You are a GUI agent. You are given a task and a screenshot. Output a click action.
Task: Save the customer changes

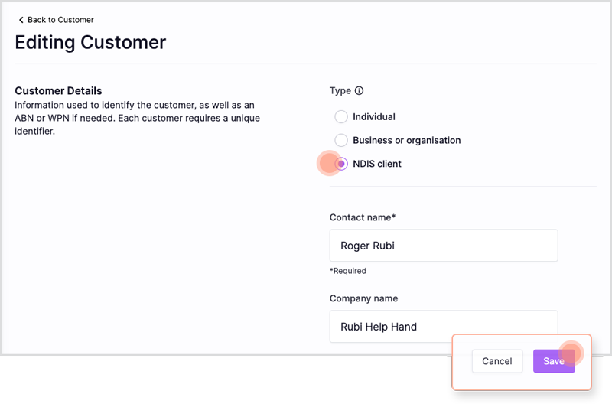pyautogui.click(x=554, y=361)
